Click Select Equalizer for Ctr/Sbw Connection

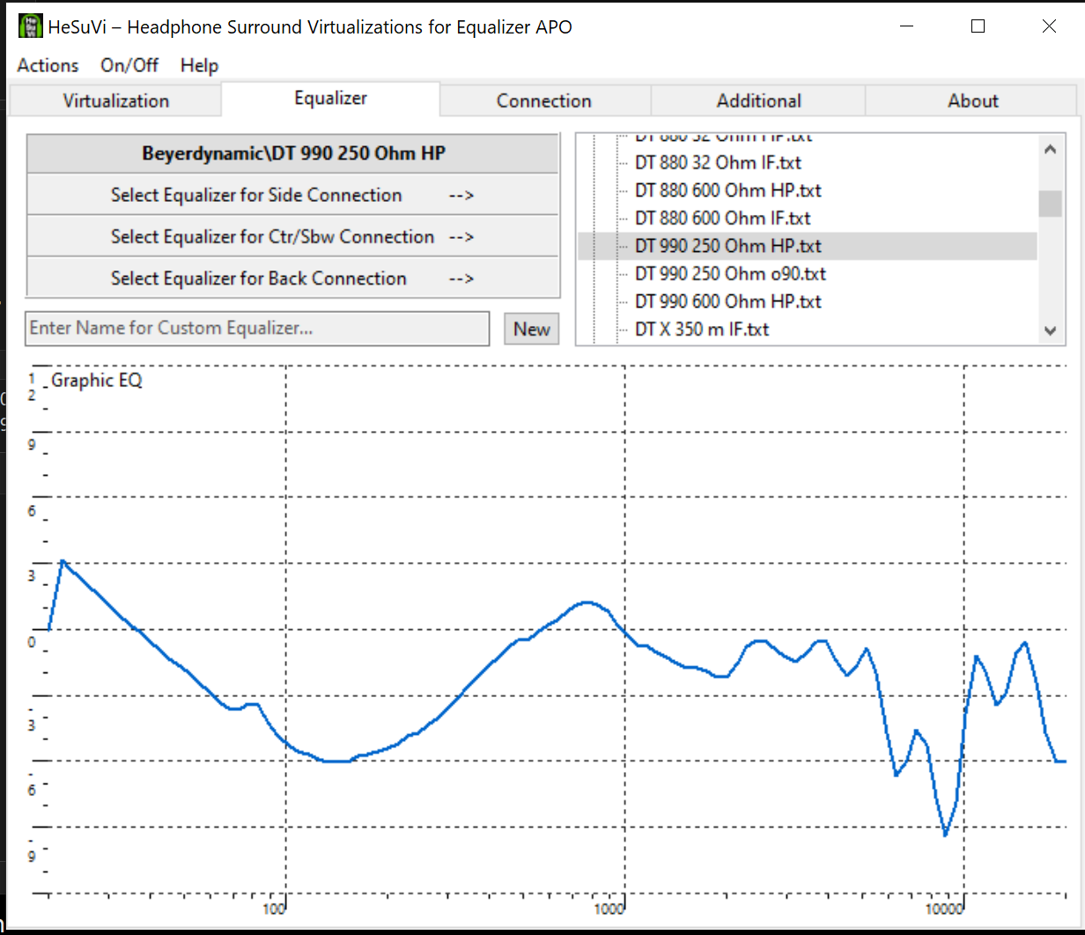coord(293,236)
